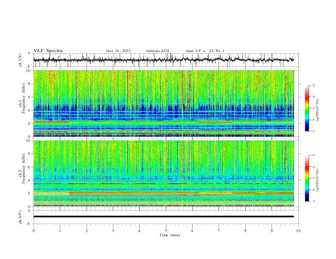Click the time axis tick label "0"

(34, 231)
